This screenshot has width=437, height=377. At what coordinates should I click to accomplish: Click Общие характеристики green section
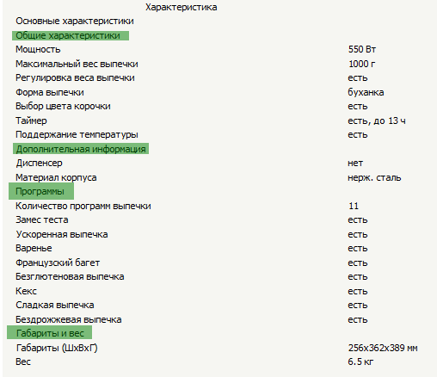coord(71,35)
